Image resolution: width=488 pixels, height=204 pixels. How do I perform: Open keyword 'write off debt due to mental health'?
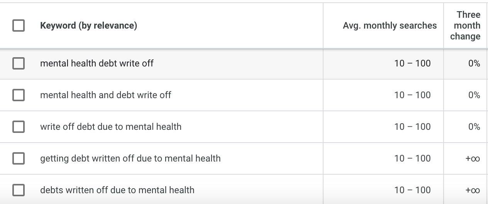(x=110, y=127)
